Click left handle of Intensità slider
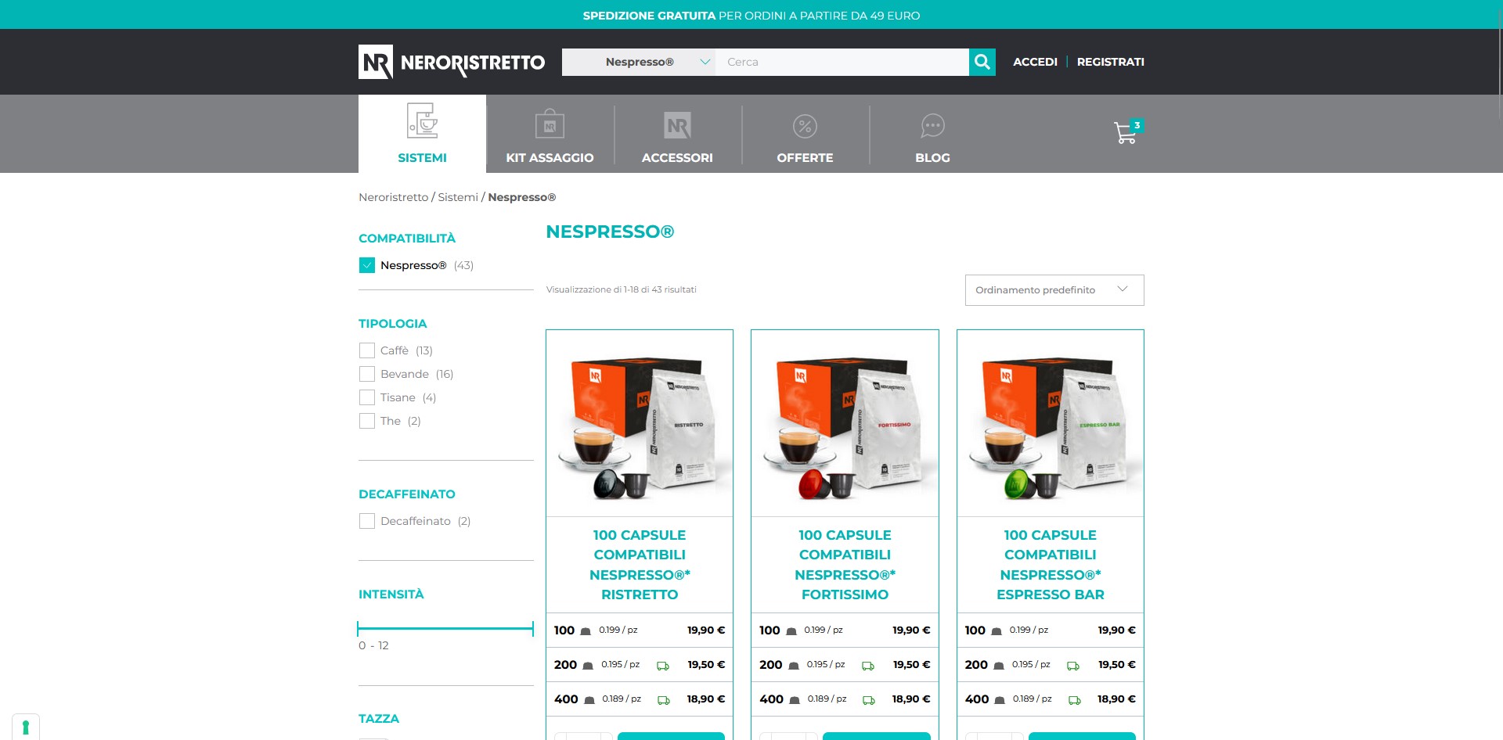 (359, 628)
